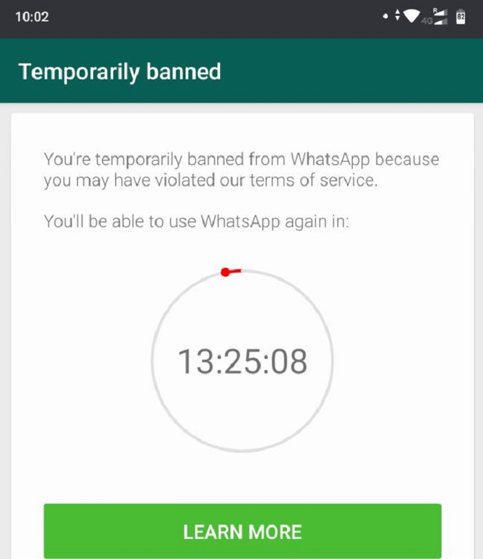Click the grey circular countdown ring

(242, 361)
